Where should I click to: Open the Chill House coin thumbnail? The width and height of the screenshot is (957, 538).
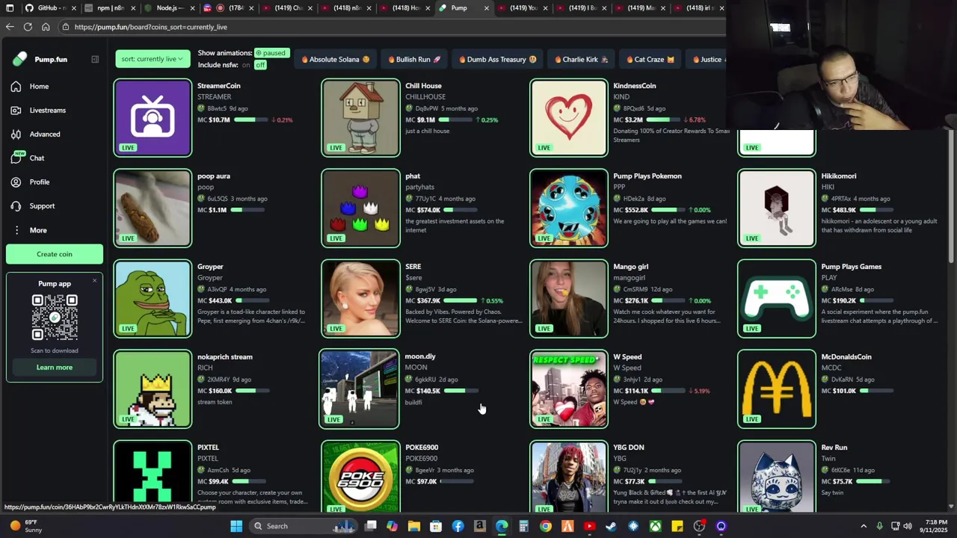[x=360, y=118]
